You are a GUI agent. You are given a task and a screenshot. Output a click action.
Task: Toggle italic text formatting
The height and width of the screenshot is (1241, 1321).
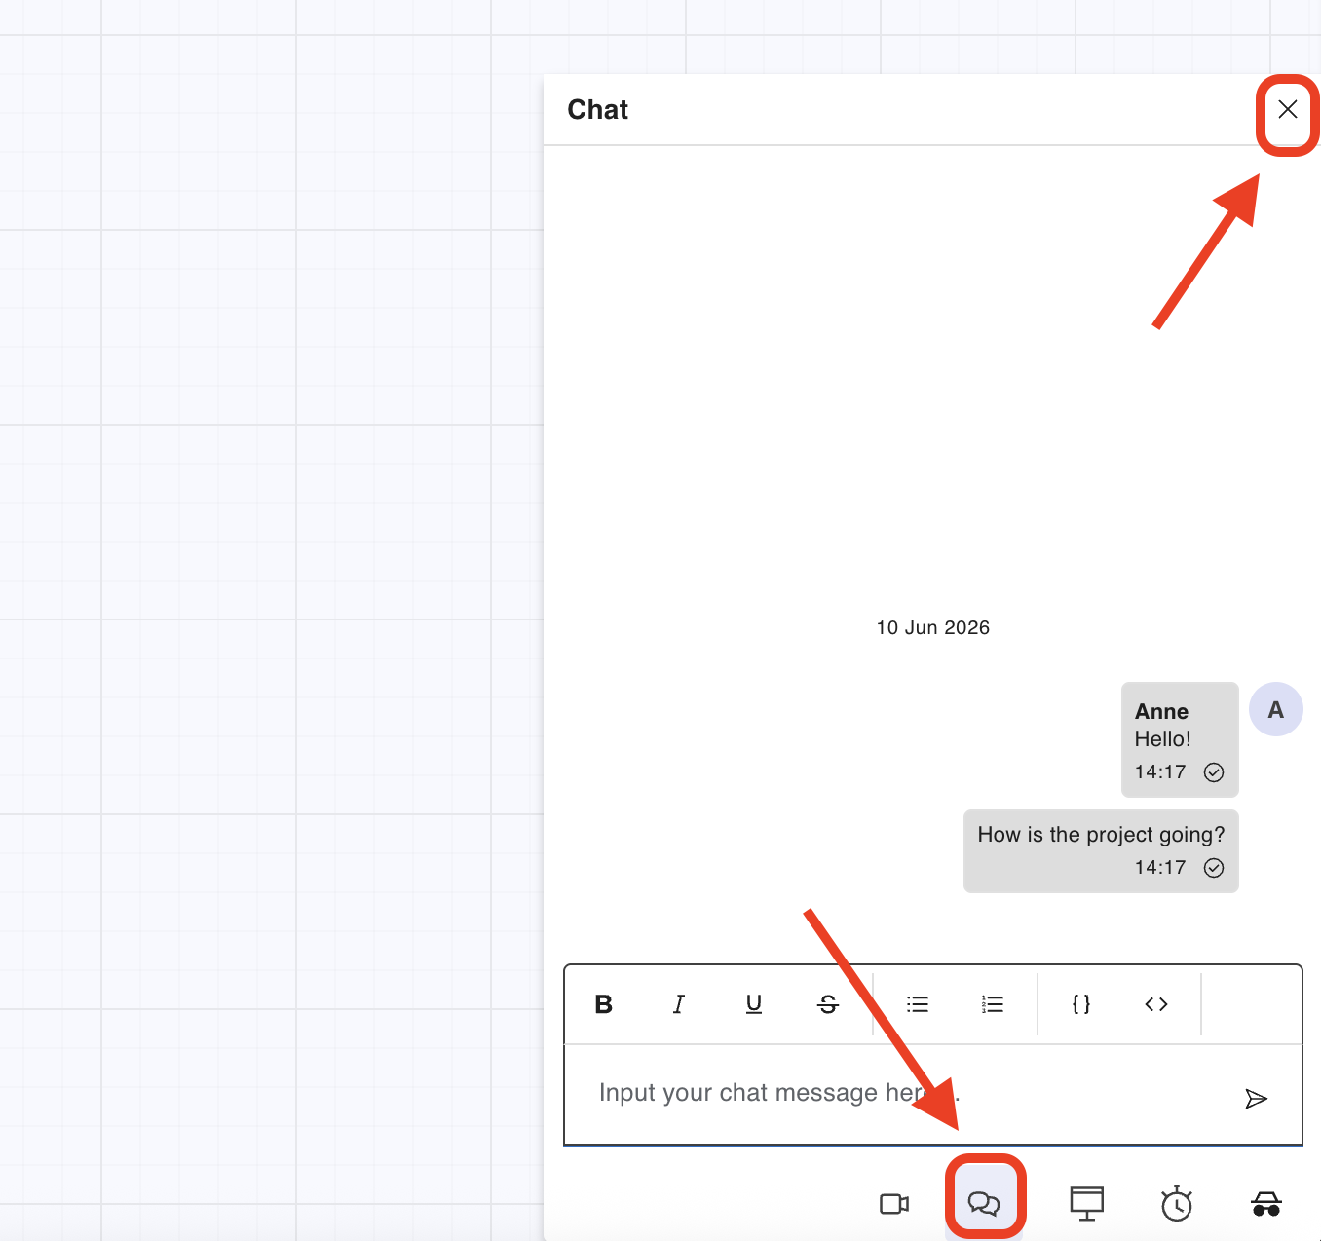(x=678, y=1004)
